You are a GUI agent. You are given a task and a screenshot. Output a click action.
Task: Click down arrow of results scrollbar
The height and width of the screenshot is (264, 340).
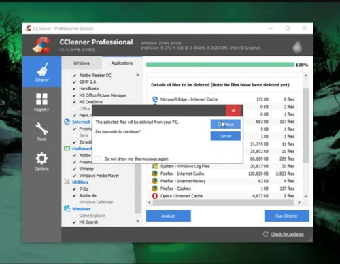(x=306, y=196)
